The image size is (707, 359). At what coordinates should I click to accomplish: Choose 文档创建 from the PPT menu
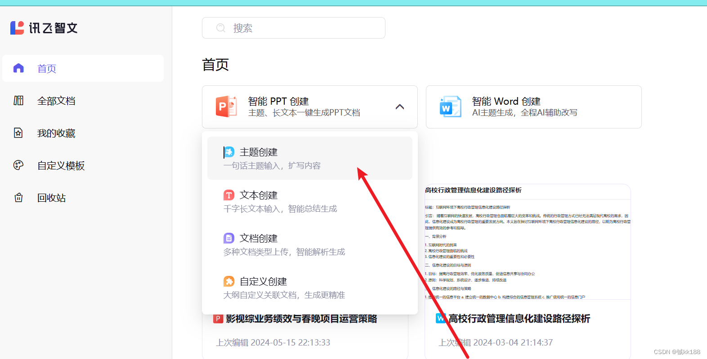pos(310,244)
